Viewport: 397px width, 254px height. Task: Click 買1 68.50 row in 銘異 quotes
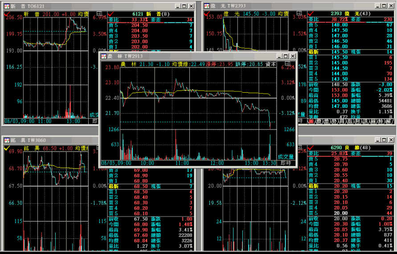pyautogui.click(x=151, y=192)
